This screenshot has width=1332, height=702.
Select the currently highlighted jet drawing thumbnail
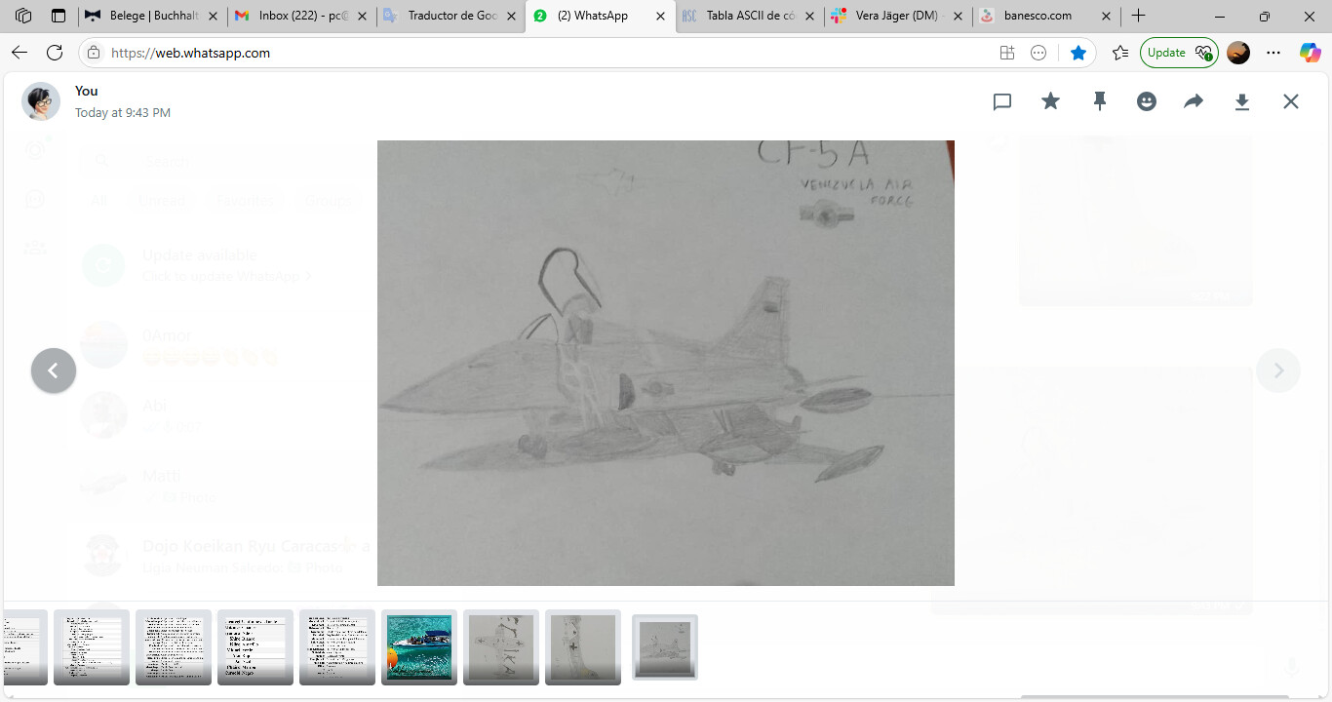click(665, 647)
